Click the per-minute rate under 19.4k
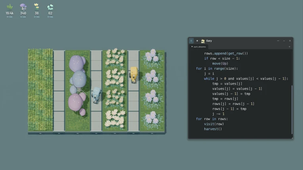303x170 pixels. click(x=10, y=17)
